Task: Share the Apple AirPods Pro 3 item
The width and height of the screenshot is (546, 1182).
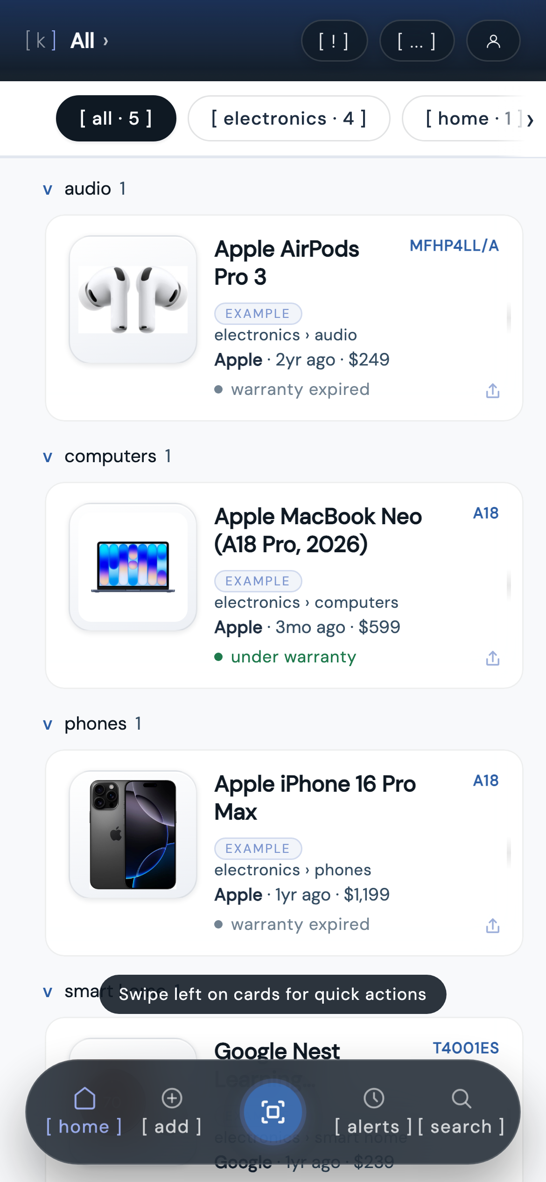Action: [493, 391]
